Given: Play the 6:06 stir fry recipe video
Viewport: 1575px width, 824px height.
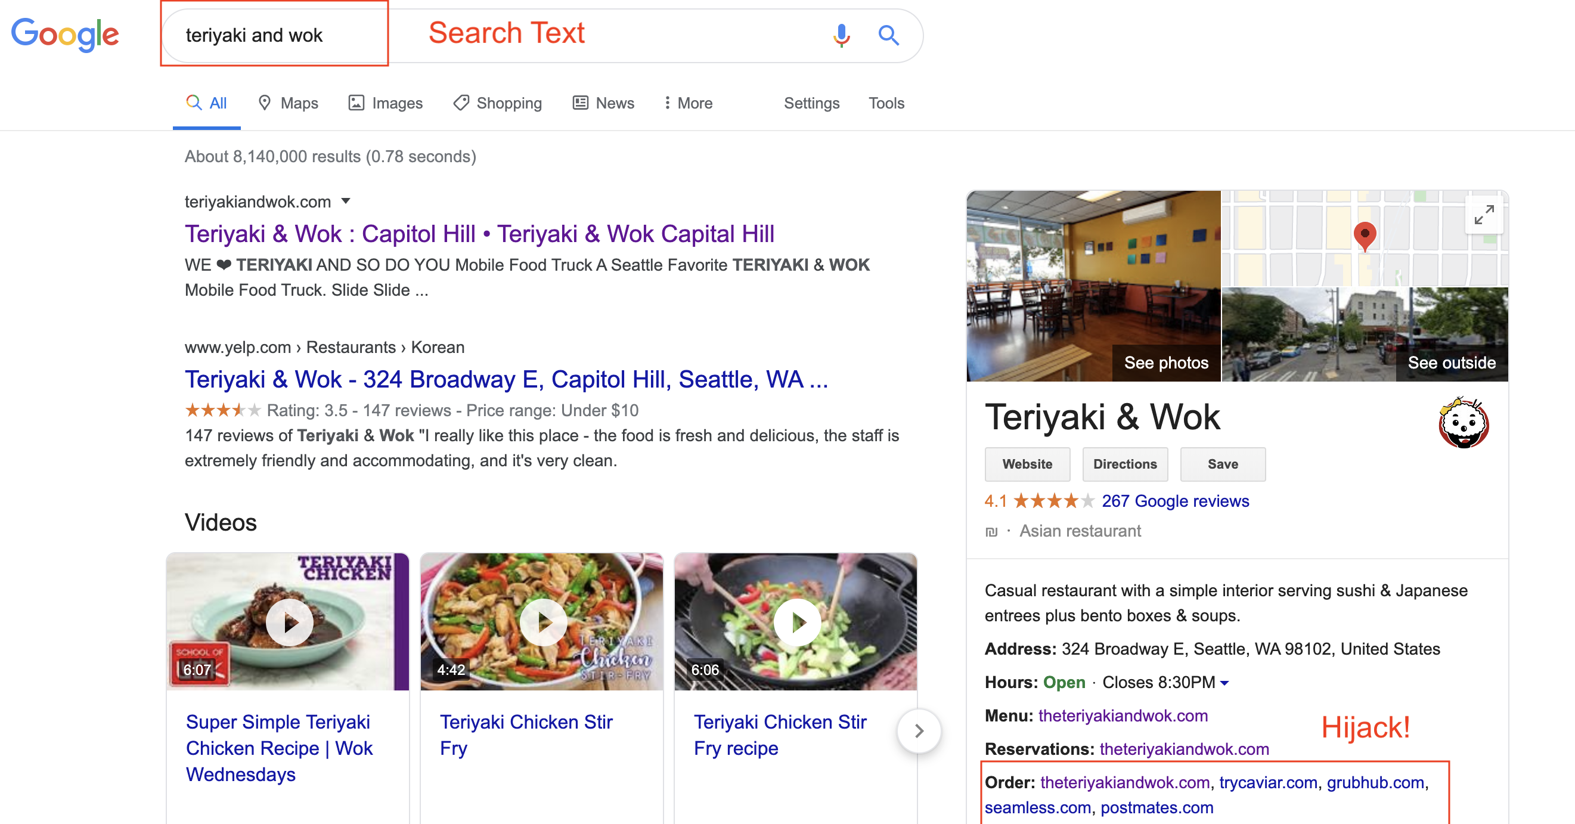Looking at the screenshot, I should 796,621.
